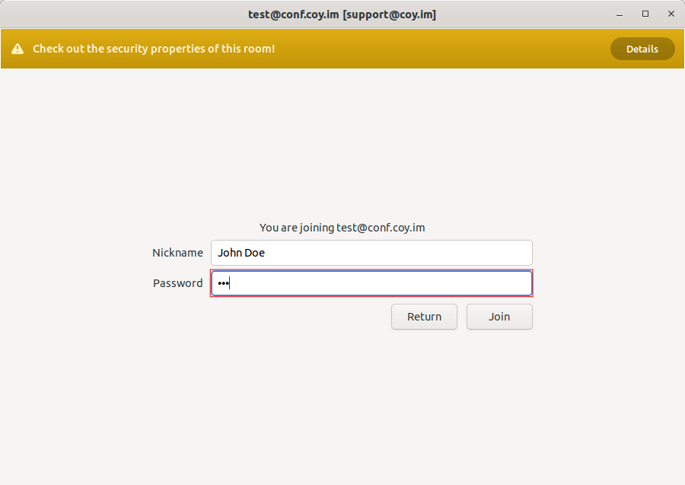Close the test@conf.coy.im window
This screenshot has height=485, width=685.
[x=671, y=14]
